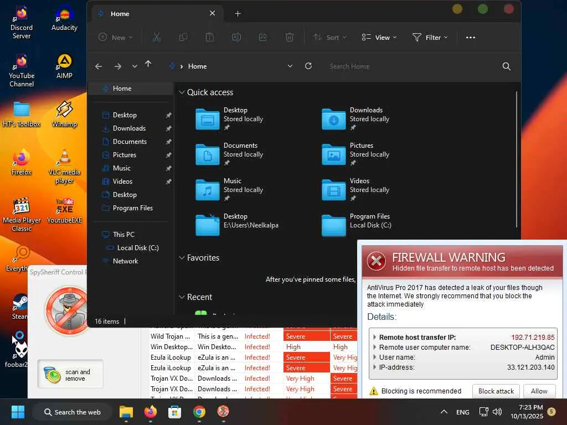Image resolution: width=567 pixels, height=425 pixels.
Task: Click the Copy icon in Explorer toolbar
Action: click(x=183, y=37)
